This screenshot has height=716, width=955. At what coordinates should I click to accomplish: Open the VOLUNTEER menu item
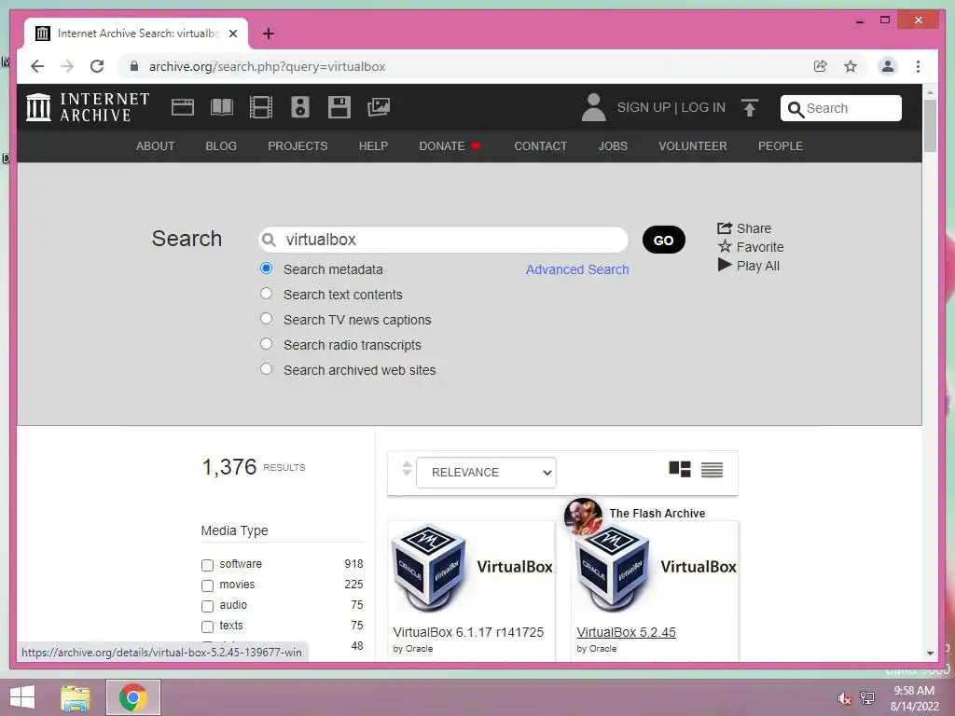(x=693, y=146)
